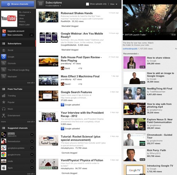The width and height of the screenshot is (177, 175).
Task: Click David's avatar under Safe House review
Action: click(x=62, y=68)
